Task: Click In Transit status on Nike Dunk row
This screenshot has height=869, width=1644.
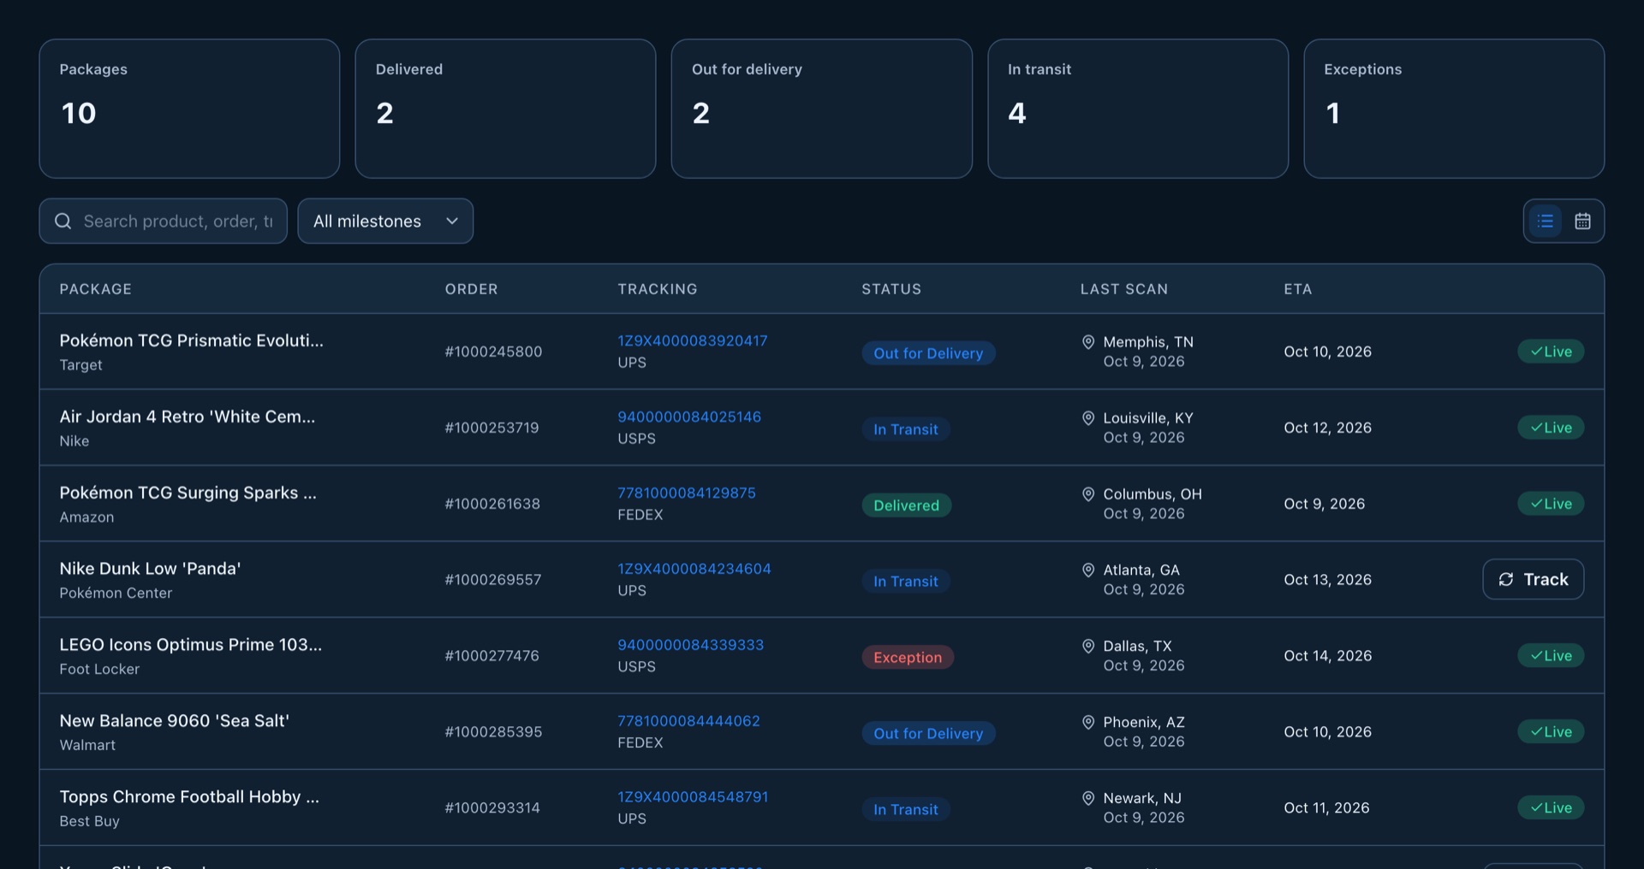Action: (x=906, y=582)
